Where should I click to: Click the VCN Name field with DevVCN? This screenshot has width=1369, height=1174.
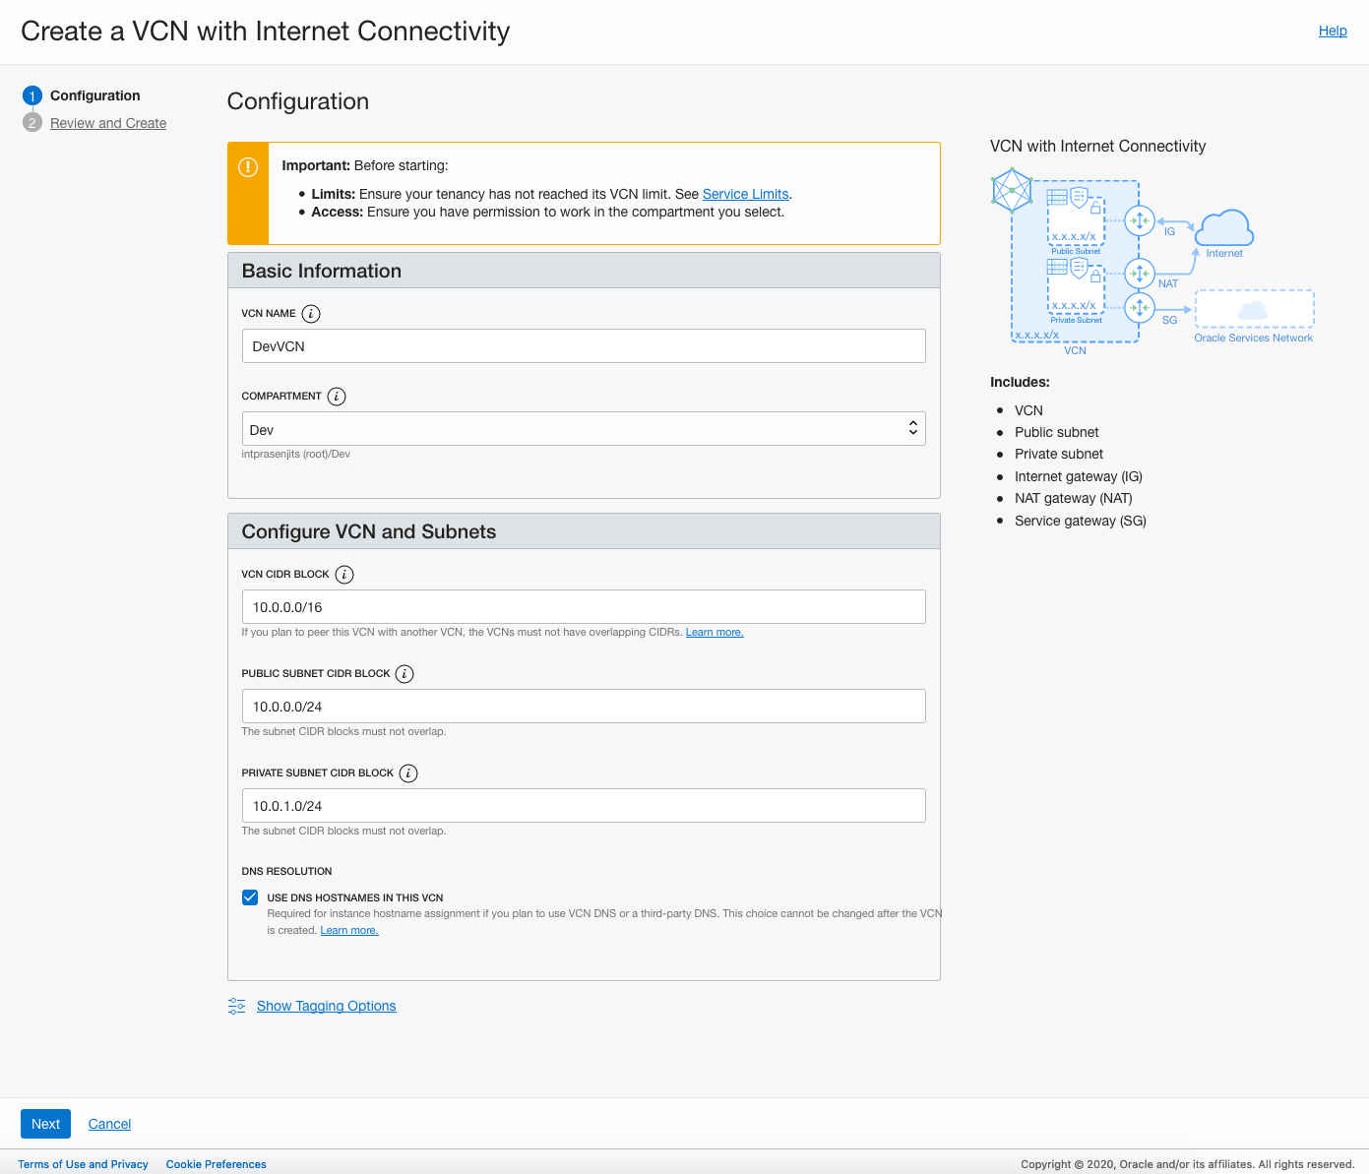click(x=583, y=346)
